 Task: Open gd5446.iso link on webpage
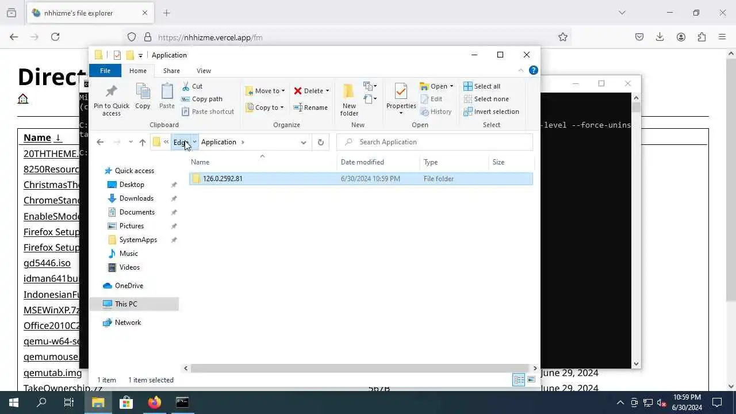point(47,263)
